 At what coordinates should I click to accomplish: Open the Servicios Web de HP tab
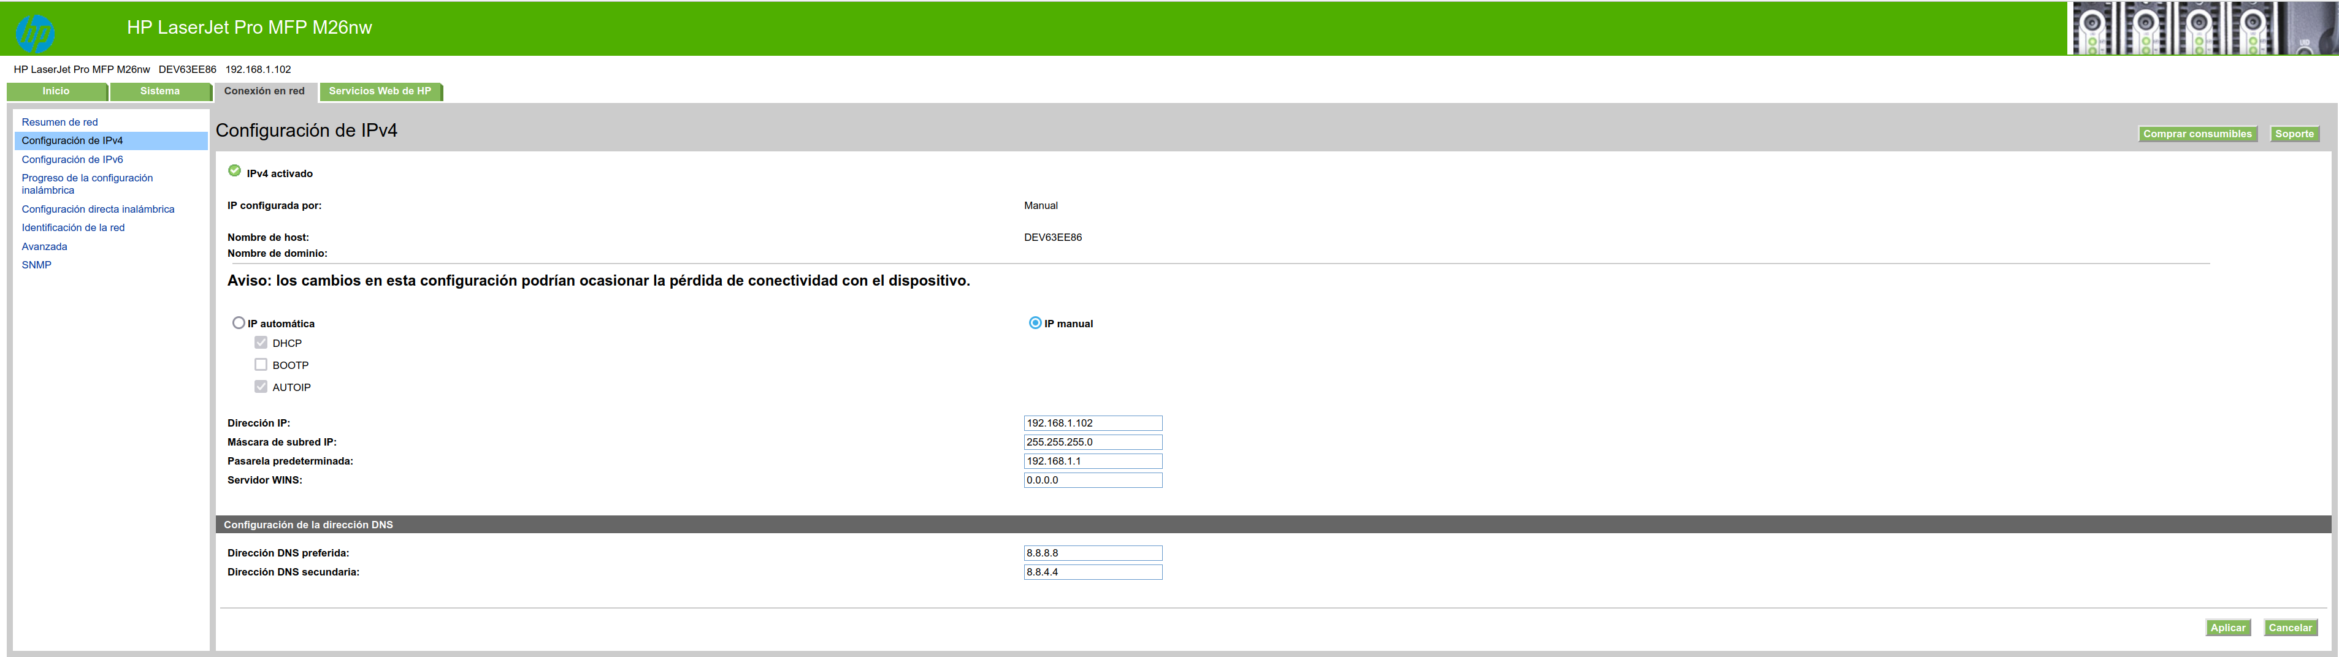(380, 92)
